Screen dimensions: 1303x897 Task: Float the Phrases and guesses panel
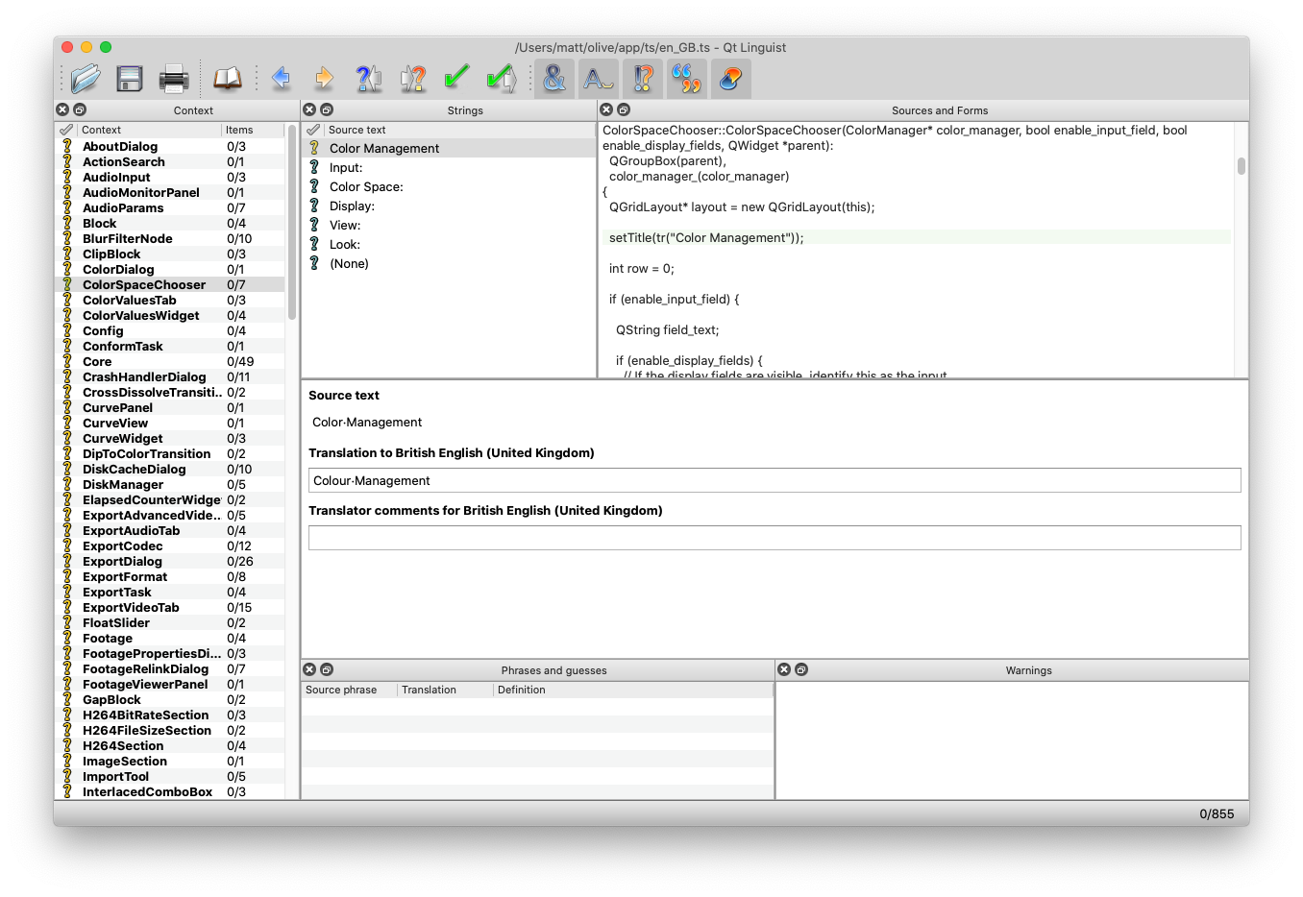pyautogui.click(x=327, y=669)
